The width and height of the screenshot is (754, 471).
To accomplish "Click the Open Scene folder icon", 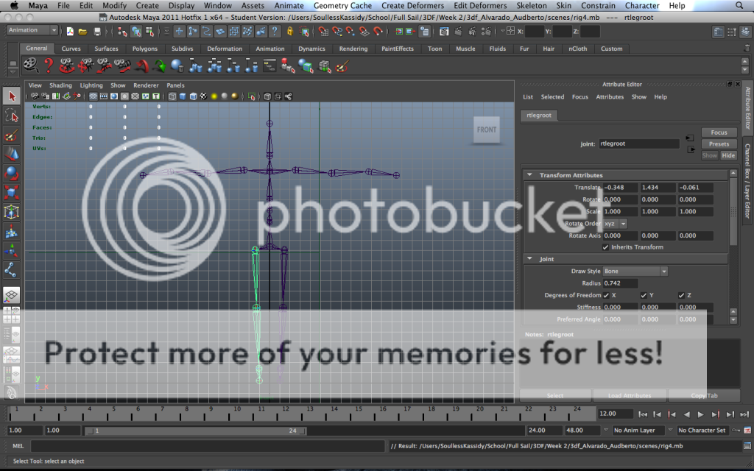I will coord(82,31).
